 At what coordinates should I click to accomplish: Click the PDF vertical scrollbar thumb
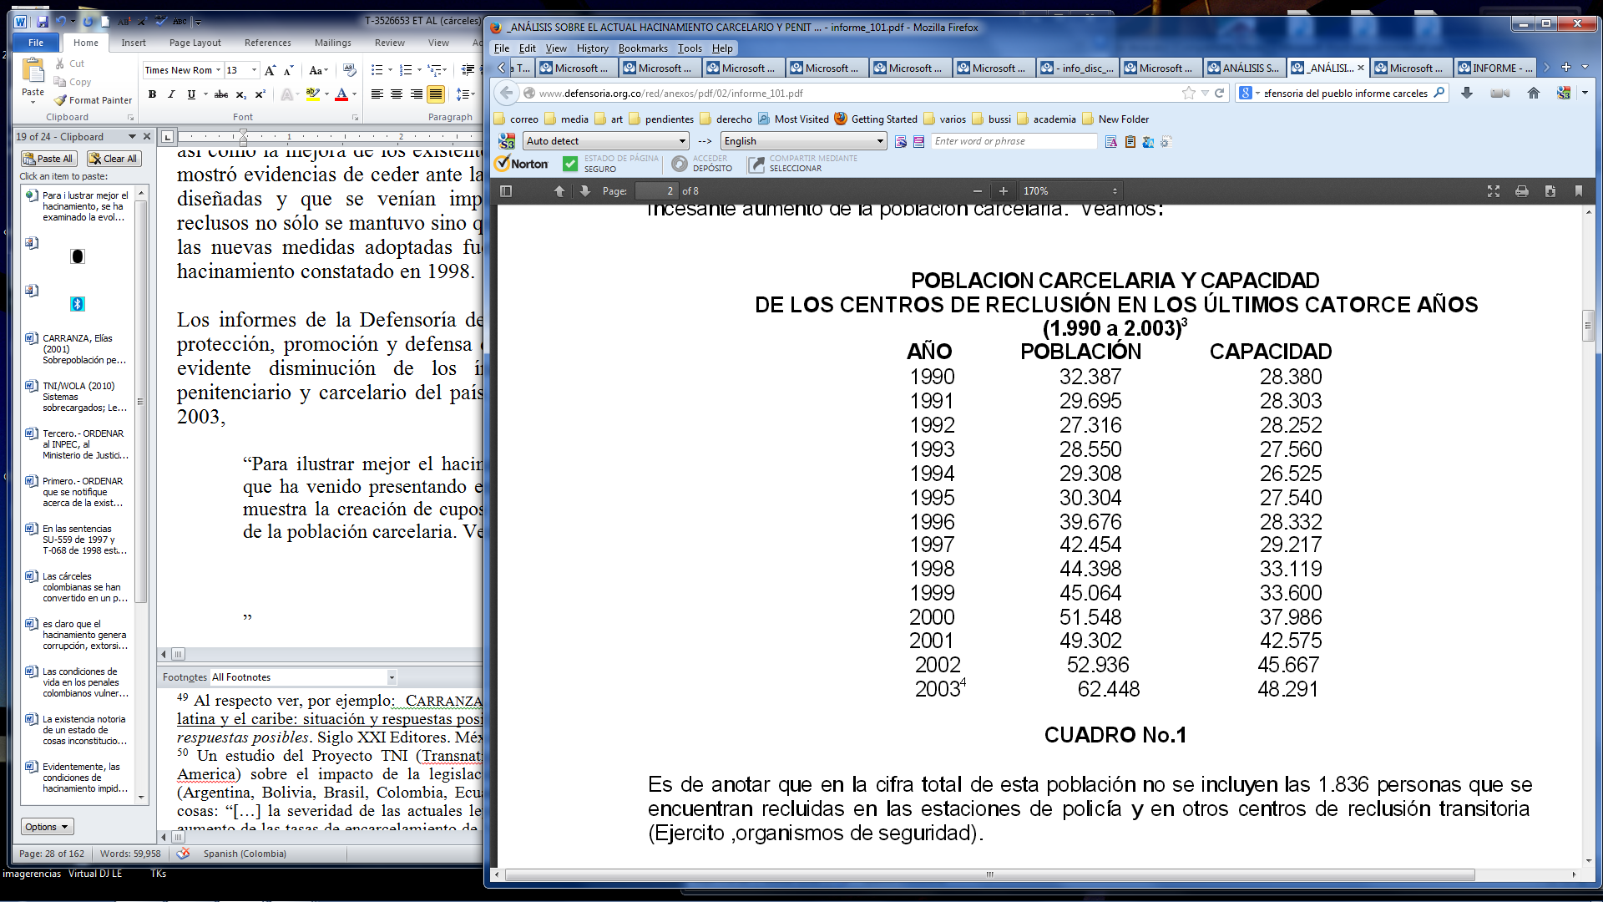(1588, 326)
